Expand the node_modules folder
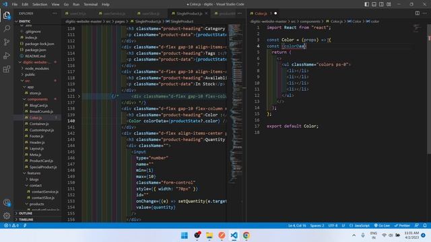 coord(37,69)
